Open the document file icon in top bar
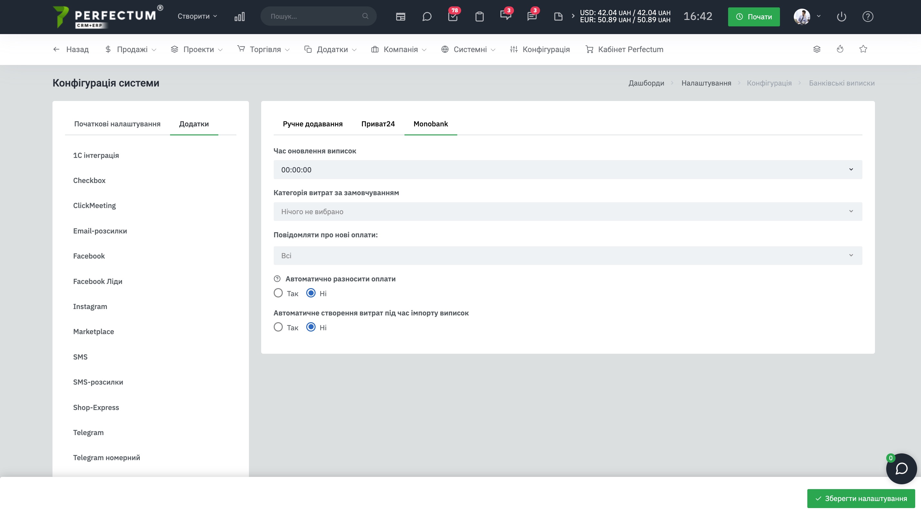 [x=558, y=16]
